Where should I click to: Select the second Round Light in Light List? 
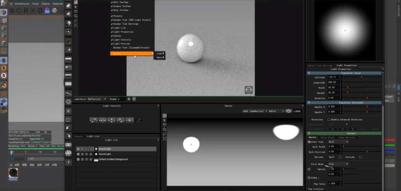tap(104, 154)
